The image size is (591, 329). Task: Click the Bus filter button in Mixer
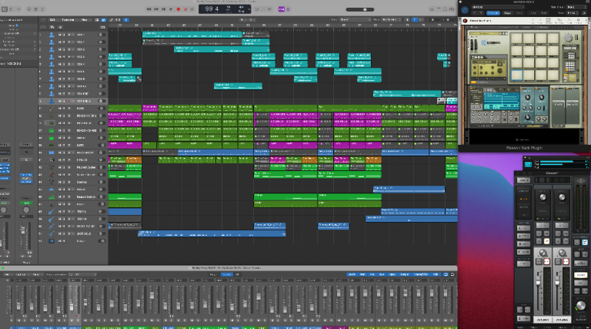coord(382,274)
